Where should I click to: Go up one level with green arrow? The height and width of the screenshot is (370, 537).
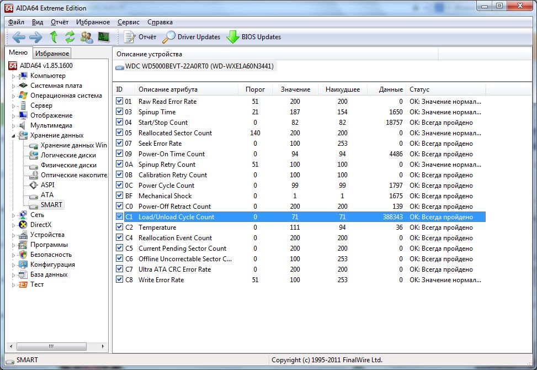point(54,36)
